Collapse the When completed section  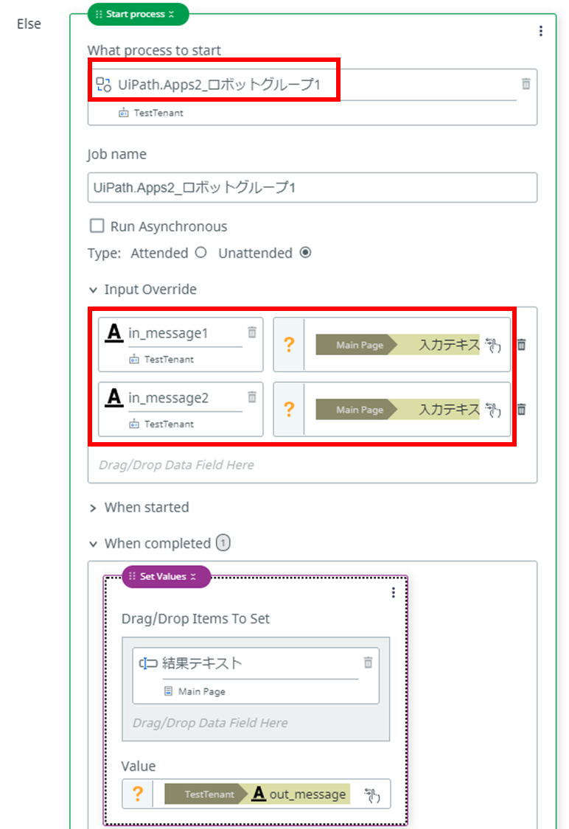tap(93, 544)
